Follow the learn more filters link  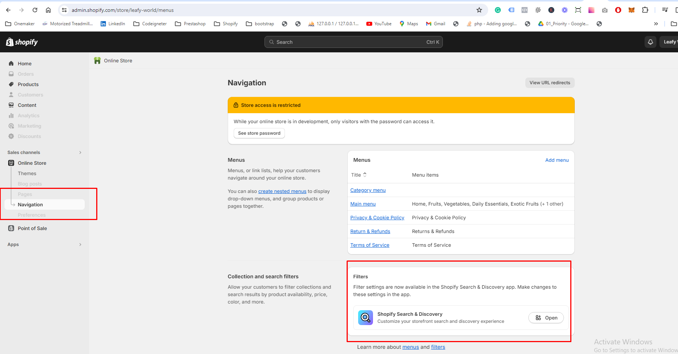(438, 347)
